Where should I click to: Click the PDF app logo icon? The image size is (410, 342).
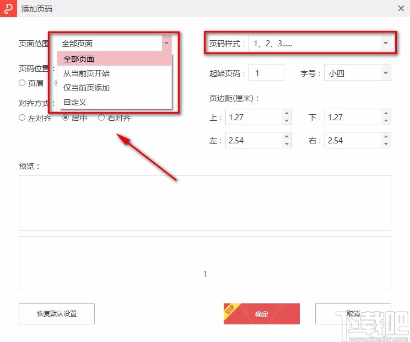click(8, 8)
